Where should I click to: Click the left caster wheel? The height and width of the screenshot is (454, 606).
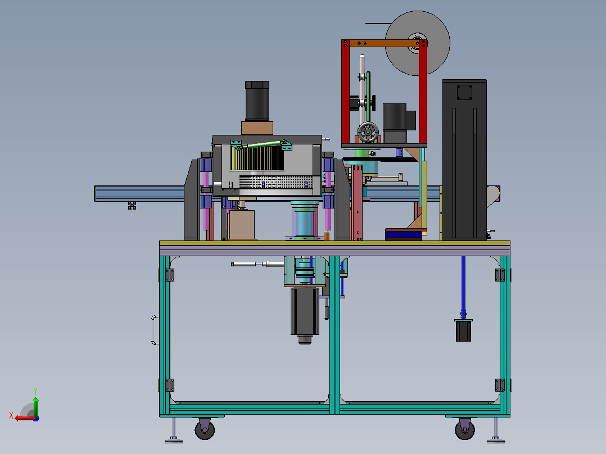[x=205, y=430]
